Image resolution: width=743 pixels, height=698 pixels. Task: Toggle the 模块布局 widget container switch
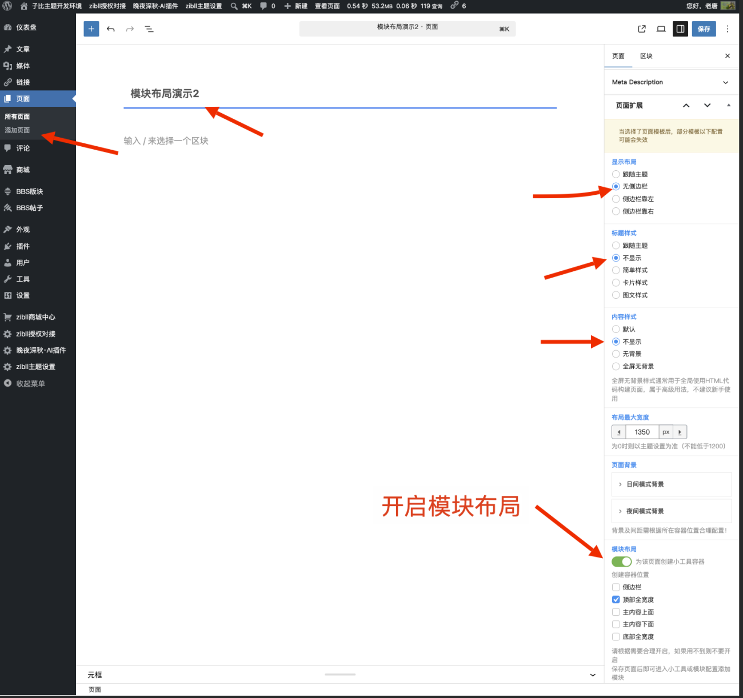pyautogui.click(x=622, y=561)
